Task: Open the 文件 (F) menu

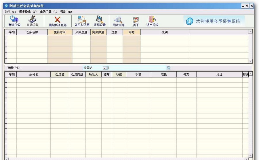Action: pyautogui.click(x=10, y=12)
